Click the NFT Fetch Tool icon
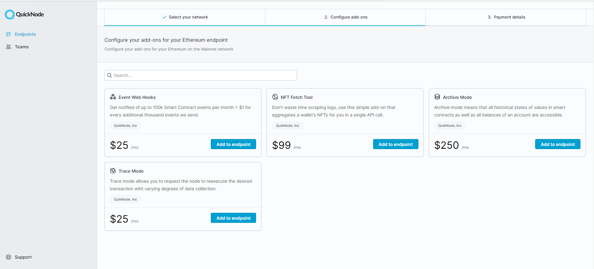 [275, 97]
